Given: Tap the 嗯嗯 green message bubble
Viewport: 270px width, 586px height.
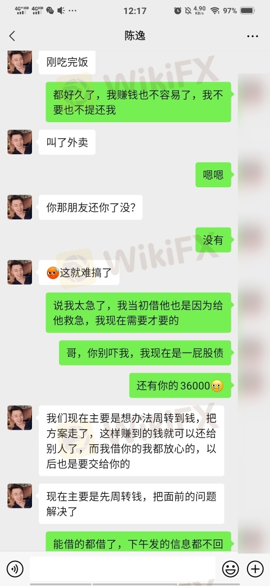Looking at the screenshot, I should [x=213, y=174].
